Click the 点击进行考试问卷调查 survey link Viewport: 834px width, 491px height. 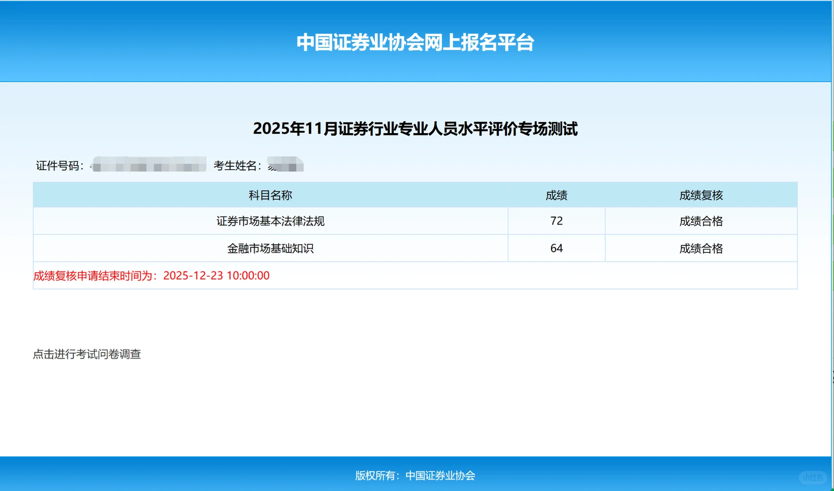[x=87, y=354]
